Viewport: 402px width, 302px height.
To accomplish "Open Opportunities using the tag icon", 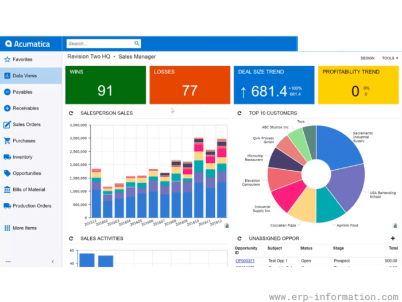I will 7,173.
